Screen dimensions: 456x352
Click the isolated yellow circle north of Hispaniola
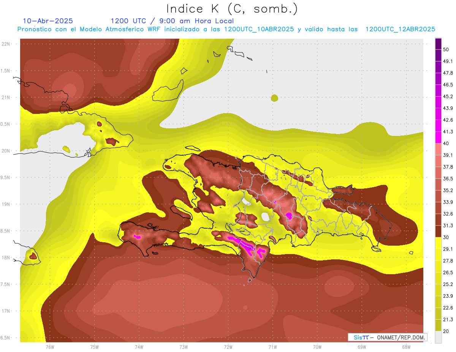click(275, 98)
